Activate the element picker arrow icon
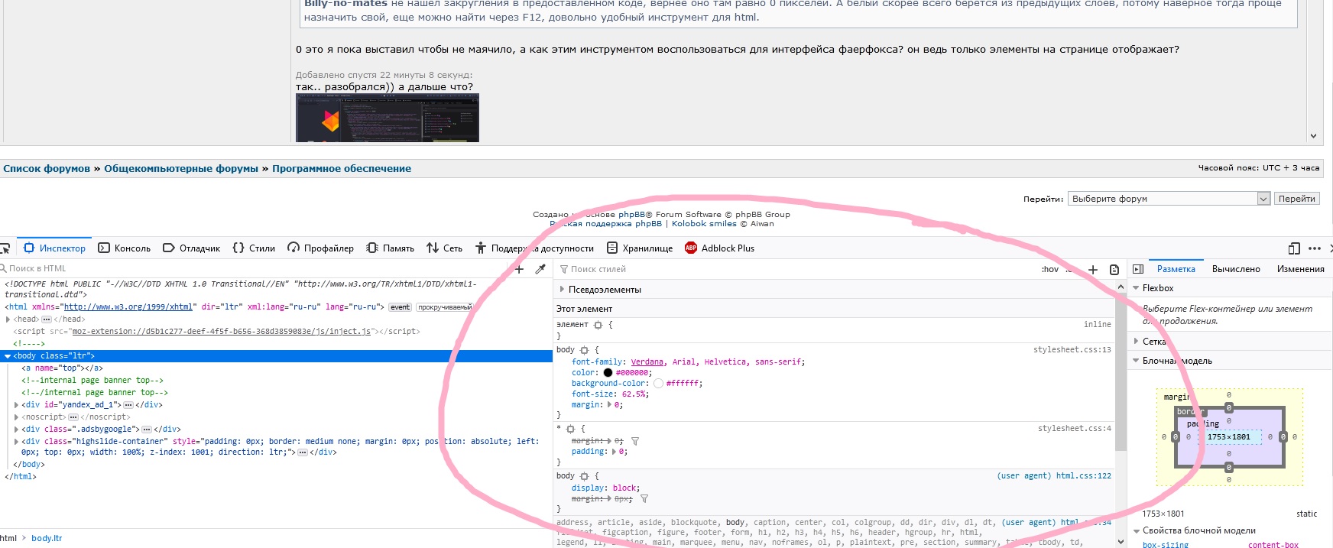Screen dimensions: 1333x548 tap(4, 248)
